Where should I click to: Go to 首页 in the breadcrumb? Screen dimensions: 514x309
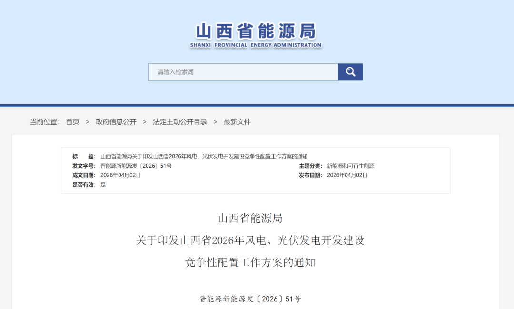pyautogui.click(x=72, y=122)
